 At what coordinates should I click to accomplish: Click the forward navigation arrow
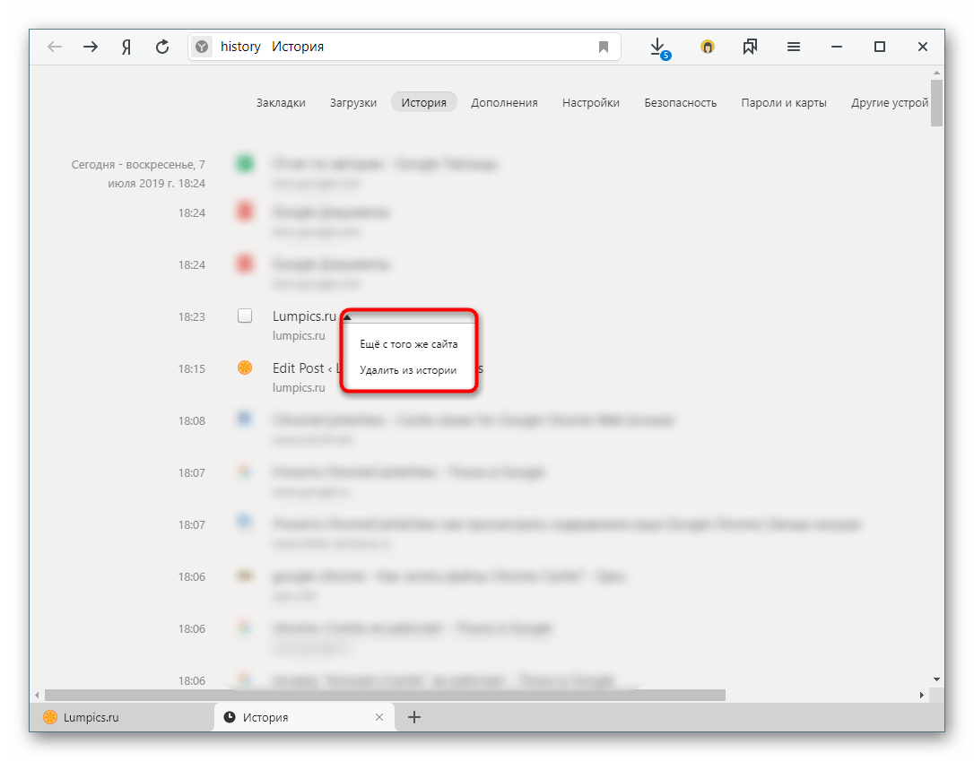click(x=91, y=48)
